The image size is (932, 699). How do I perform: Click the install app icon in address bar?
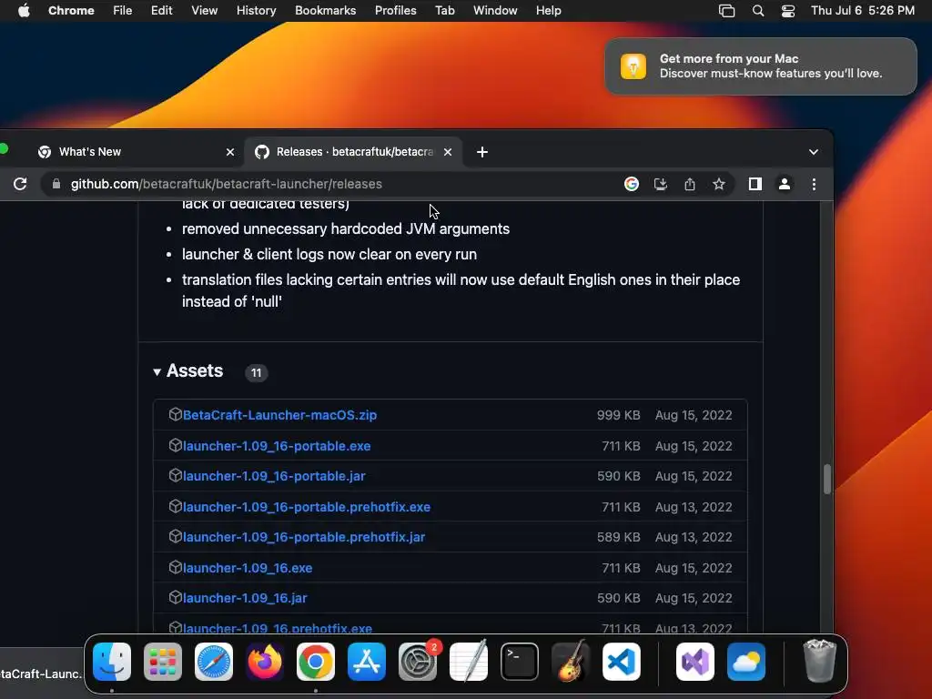point(661,184)
